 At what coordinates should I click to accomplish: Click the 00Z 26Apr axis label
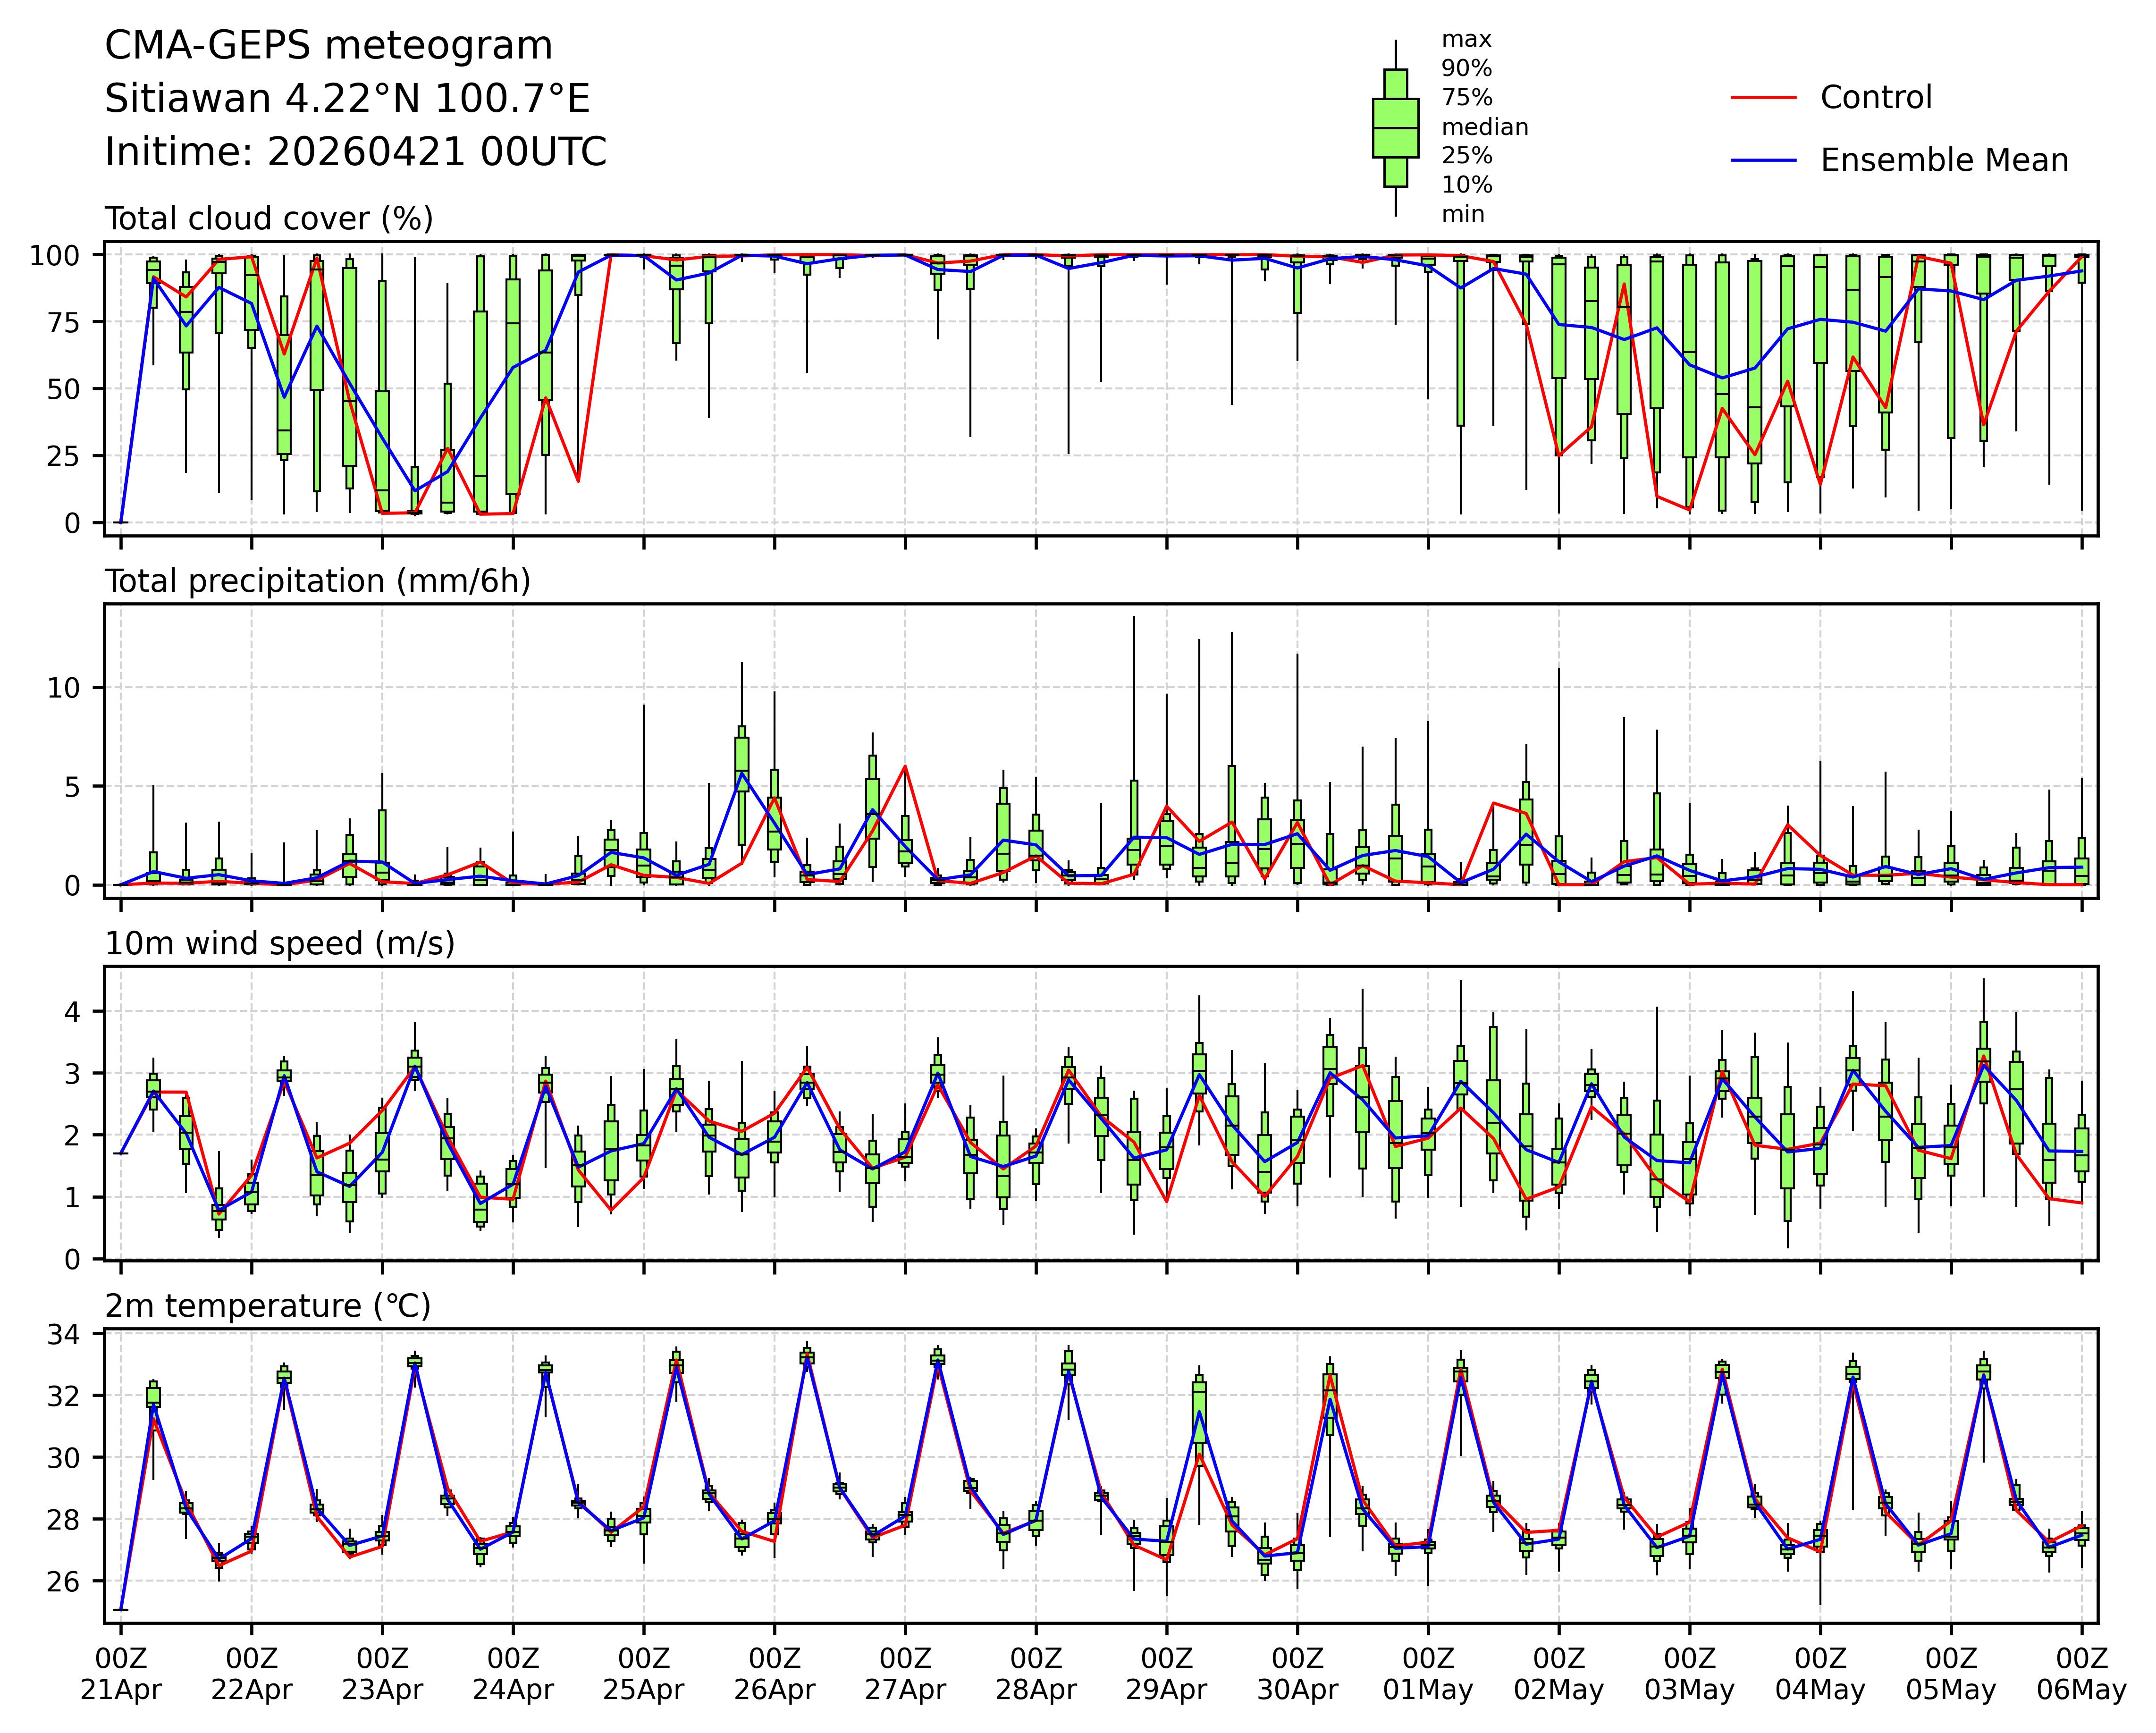774,1674
